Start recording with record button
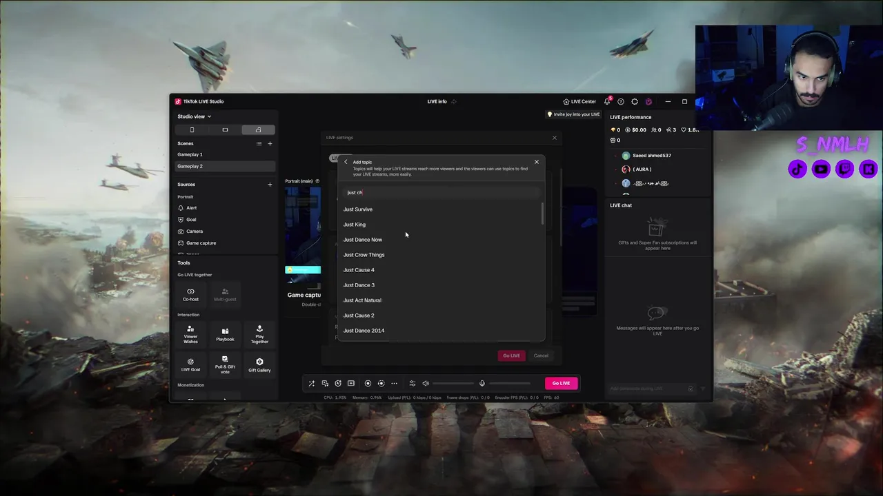883x496 pixels. coord(368,383)
